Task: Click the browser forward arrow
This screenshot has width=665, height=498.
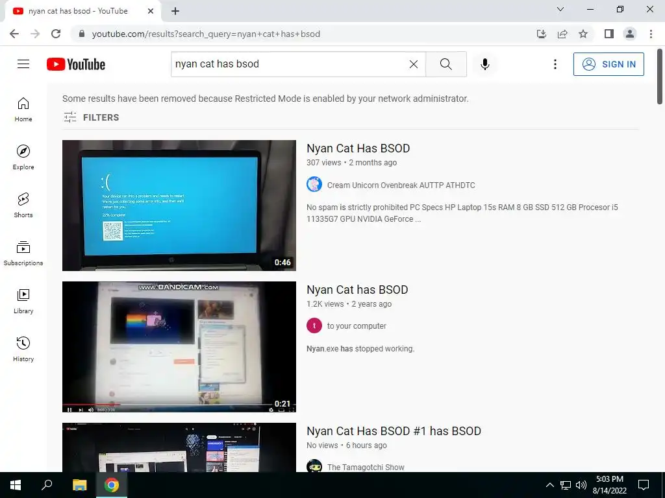Action: (x=35, y=34)
